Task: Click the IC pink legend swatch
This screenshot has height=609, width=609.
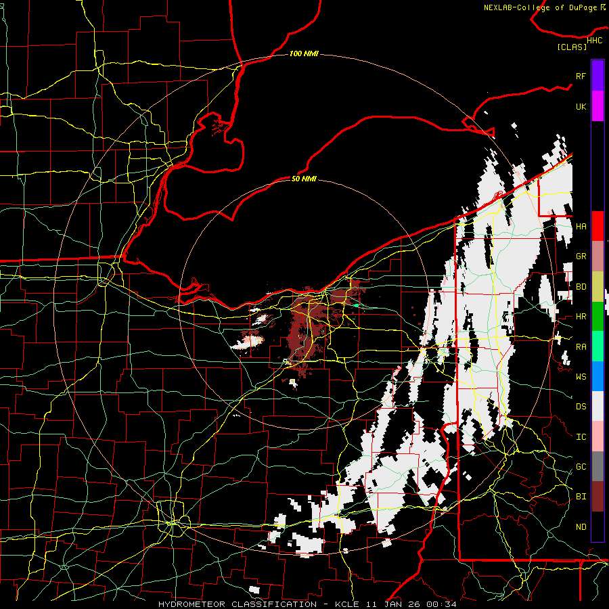Action: coord(597,436)
